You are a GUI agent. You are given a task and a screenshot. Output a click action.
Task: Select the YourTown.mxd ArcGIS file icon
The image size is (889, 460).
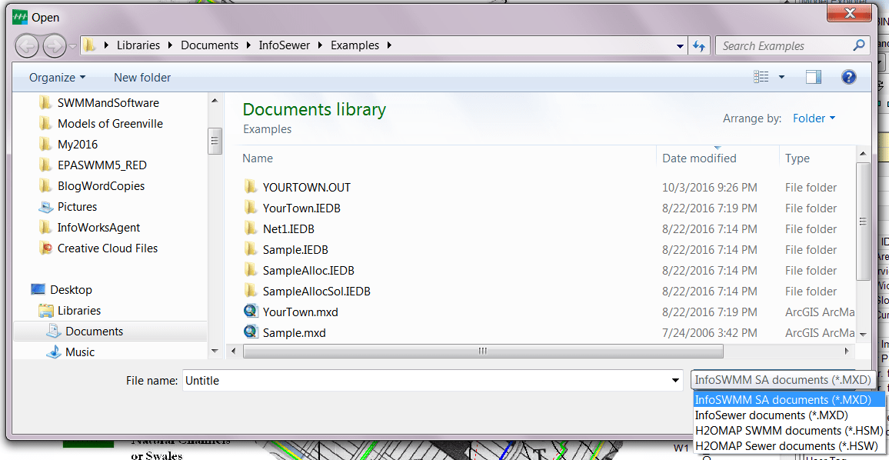click(x=251, y=312)
